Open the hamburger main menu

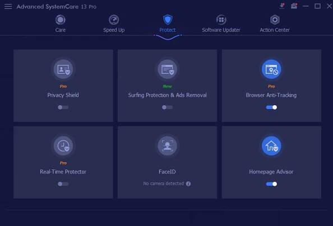point(8,6)
